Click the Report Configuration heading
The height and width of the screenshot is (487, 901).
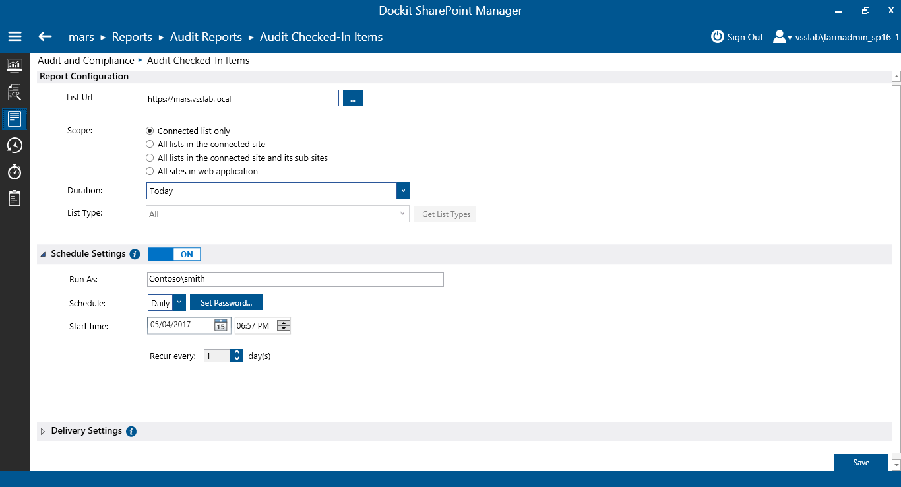(x=84, y=77)
